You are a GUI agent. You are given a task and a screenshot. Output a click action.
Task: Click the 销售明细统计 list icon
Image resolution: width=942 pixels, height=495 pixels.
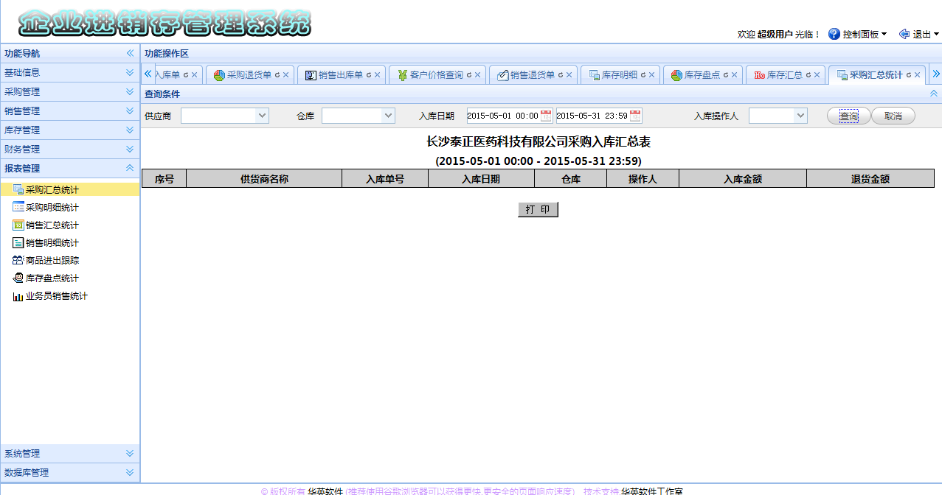tap(16, 242)
